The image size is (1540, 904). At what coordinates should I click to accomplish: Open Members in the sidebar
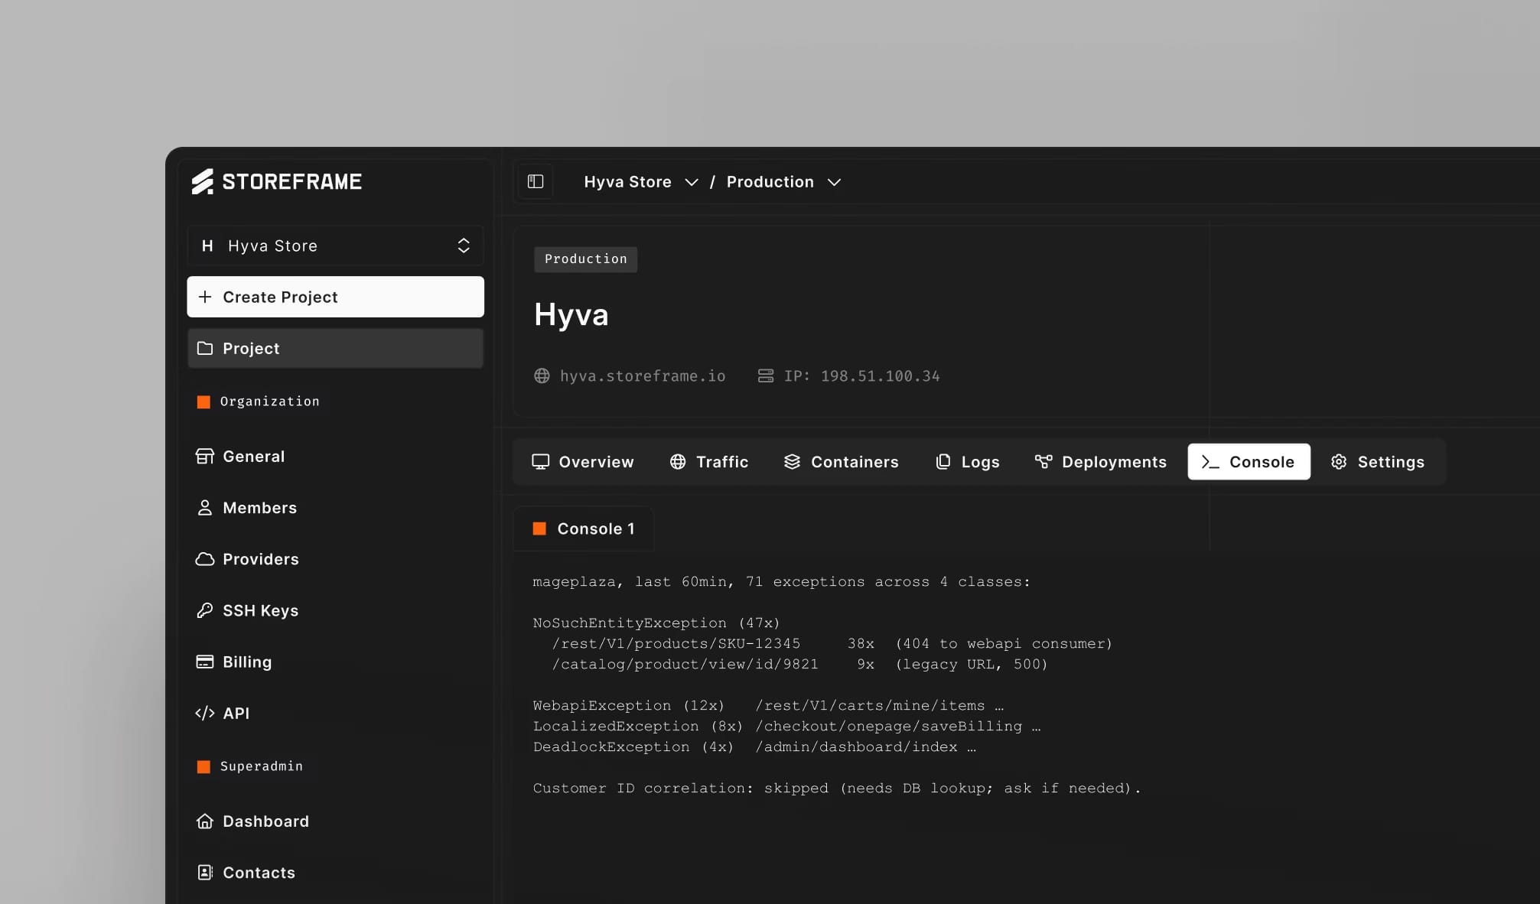(335, 508)
